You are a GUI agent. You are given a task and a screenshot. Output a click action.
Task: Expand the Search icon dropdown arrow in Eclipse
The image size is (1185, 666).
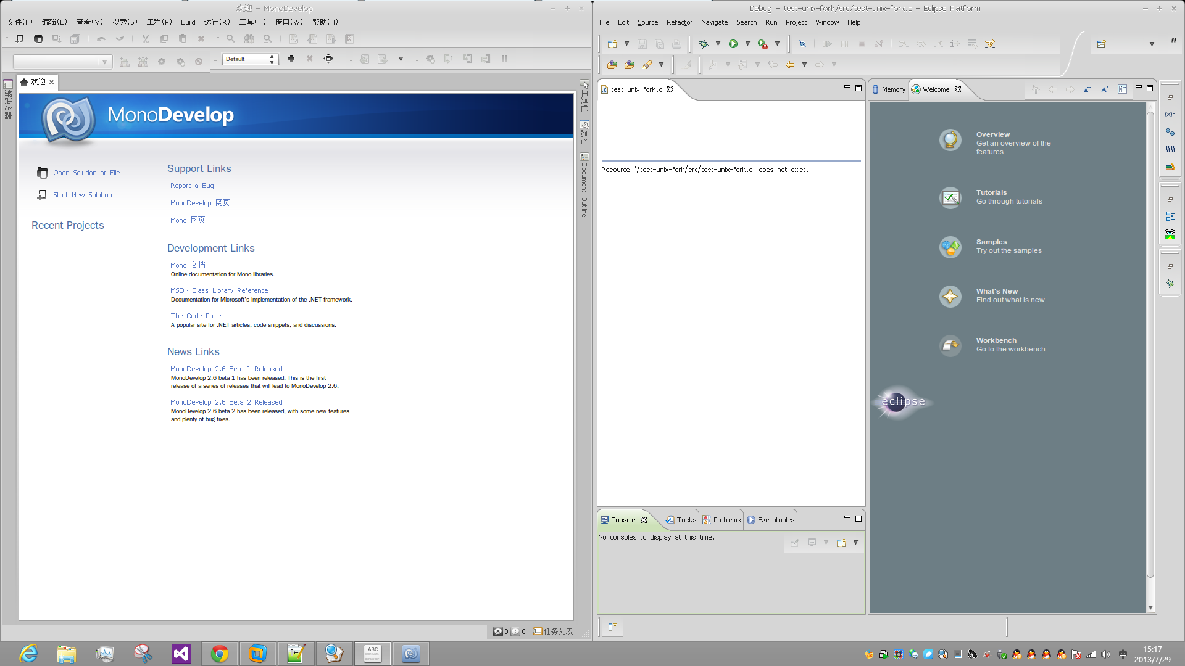[661, 64]
